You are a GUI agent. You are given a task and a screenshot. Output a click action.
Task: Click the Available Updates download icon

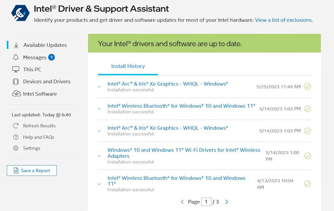[16, 45]
